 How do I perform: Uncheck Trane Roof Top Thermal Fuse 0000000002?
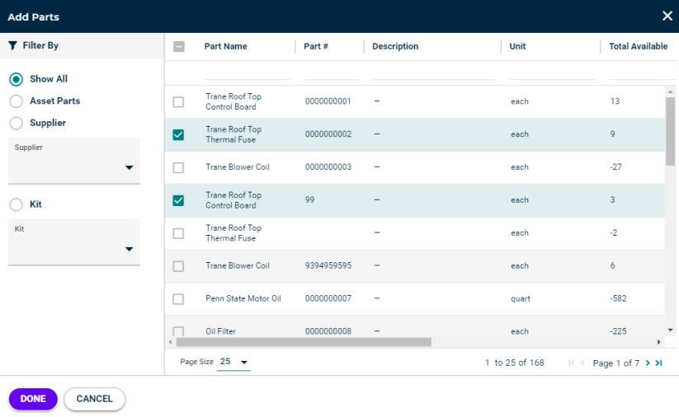click(178, 134)
